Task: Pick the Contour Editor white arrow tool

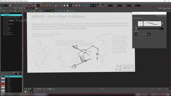Action: click(x=35, y=5)
